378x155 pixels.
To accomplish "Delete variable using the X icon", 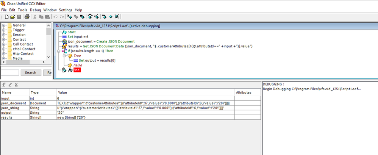I will click(16, 85).
